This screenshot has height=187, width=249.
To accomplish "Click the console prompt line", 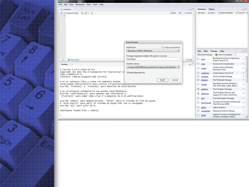I will 127,115.
